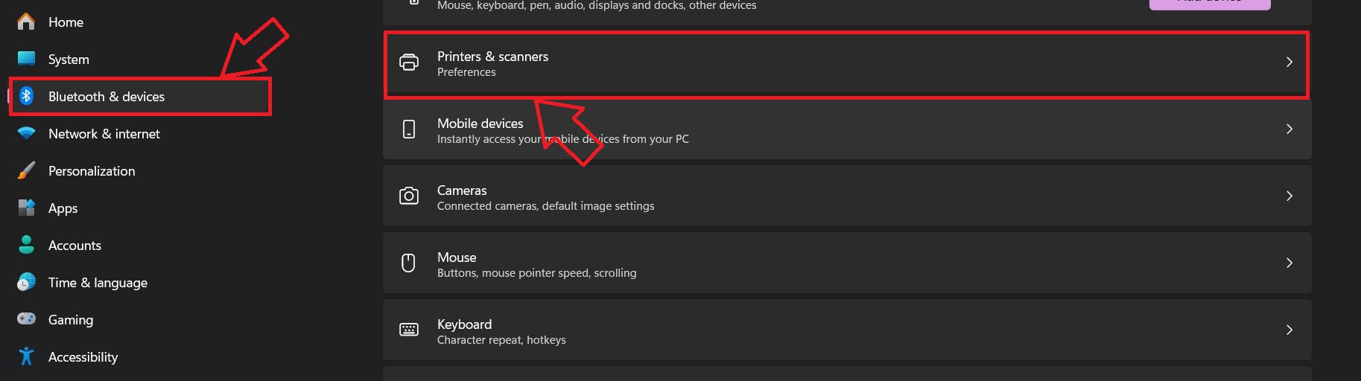This screenshot has width=1361, height=381.
Task: Click the printer icon
Action: point(409,63)
